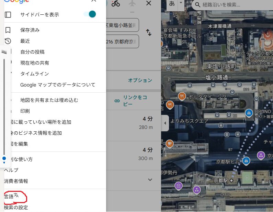
Task: Click ポルタダイニング restaurant pin
Action: pos(182,96)
